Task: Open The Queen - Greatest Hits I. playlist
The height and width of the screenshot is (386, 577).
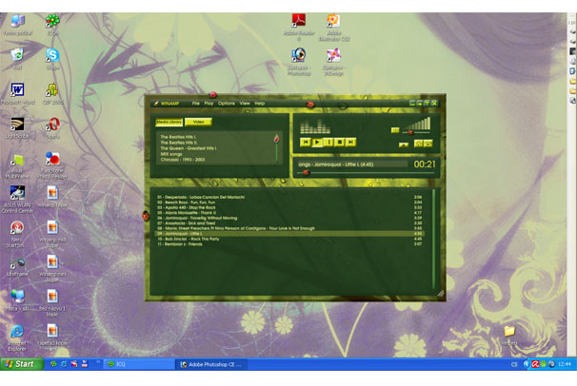Action: pos(188,147)
